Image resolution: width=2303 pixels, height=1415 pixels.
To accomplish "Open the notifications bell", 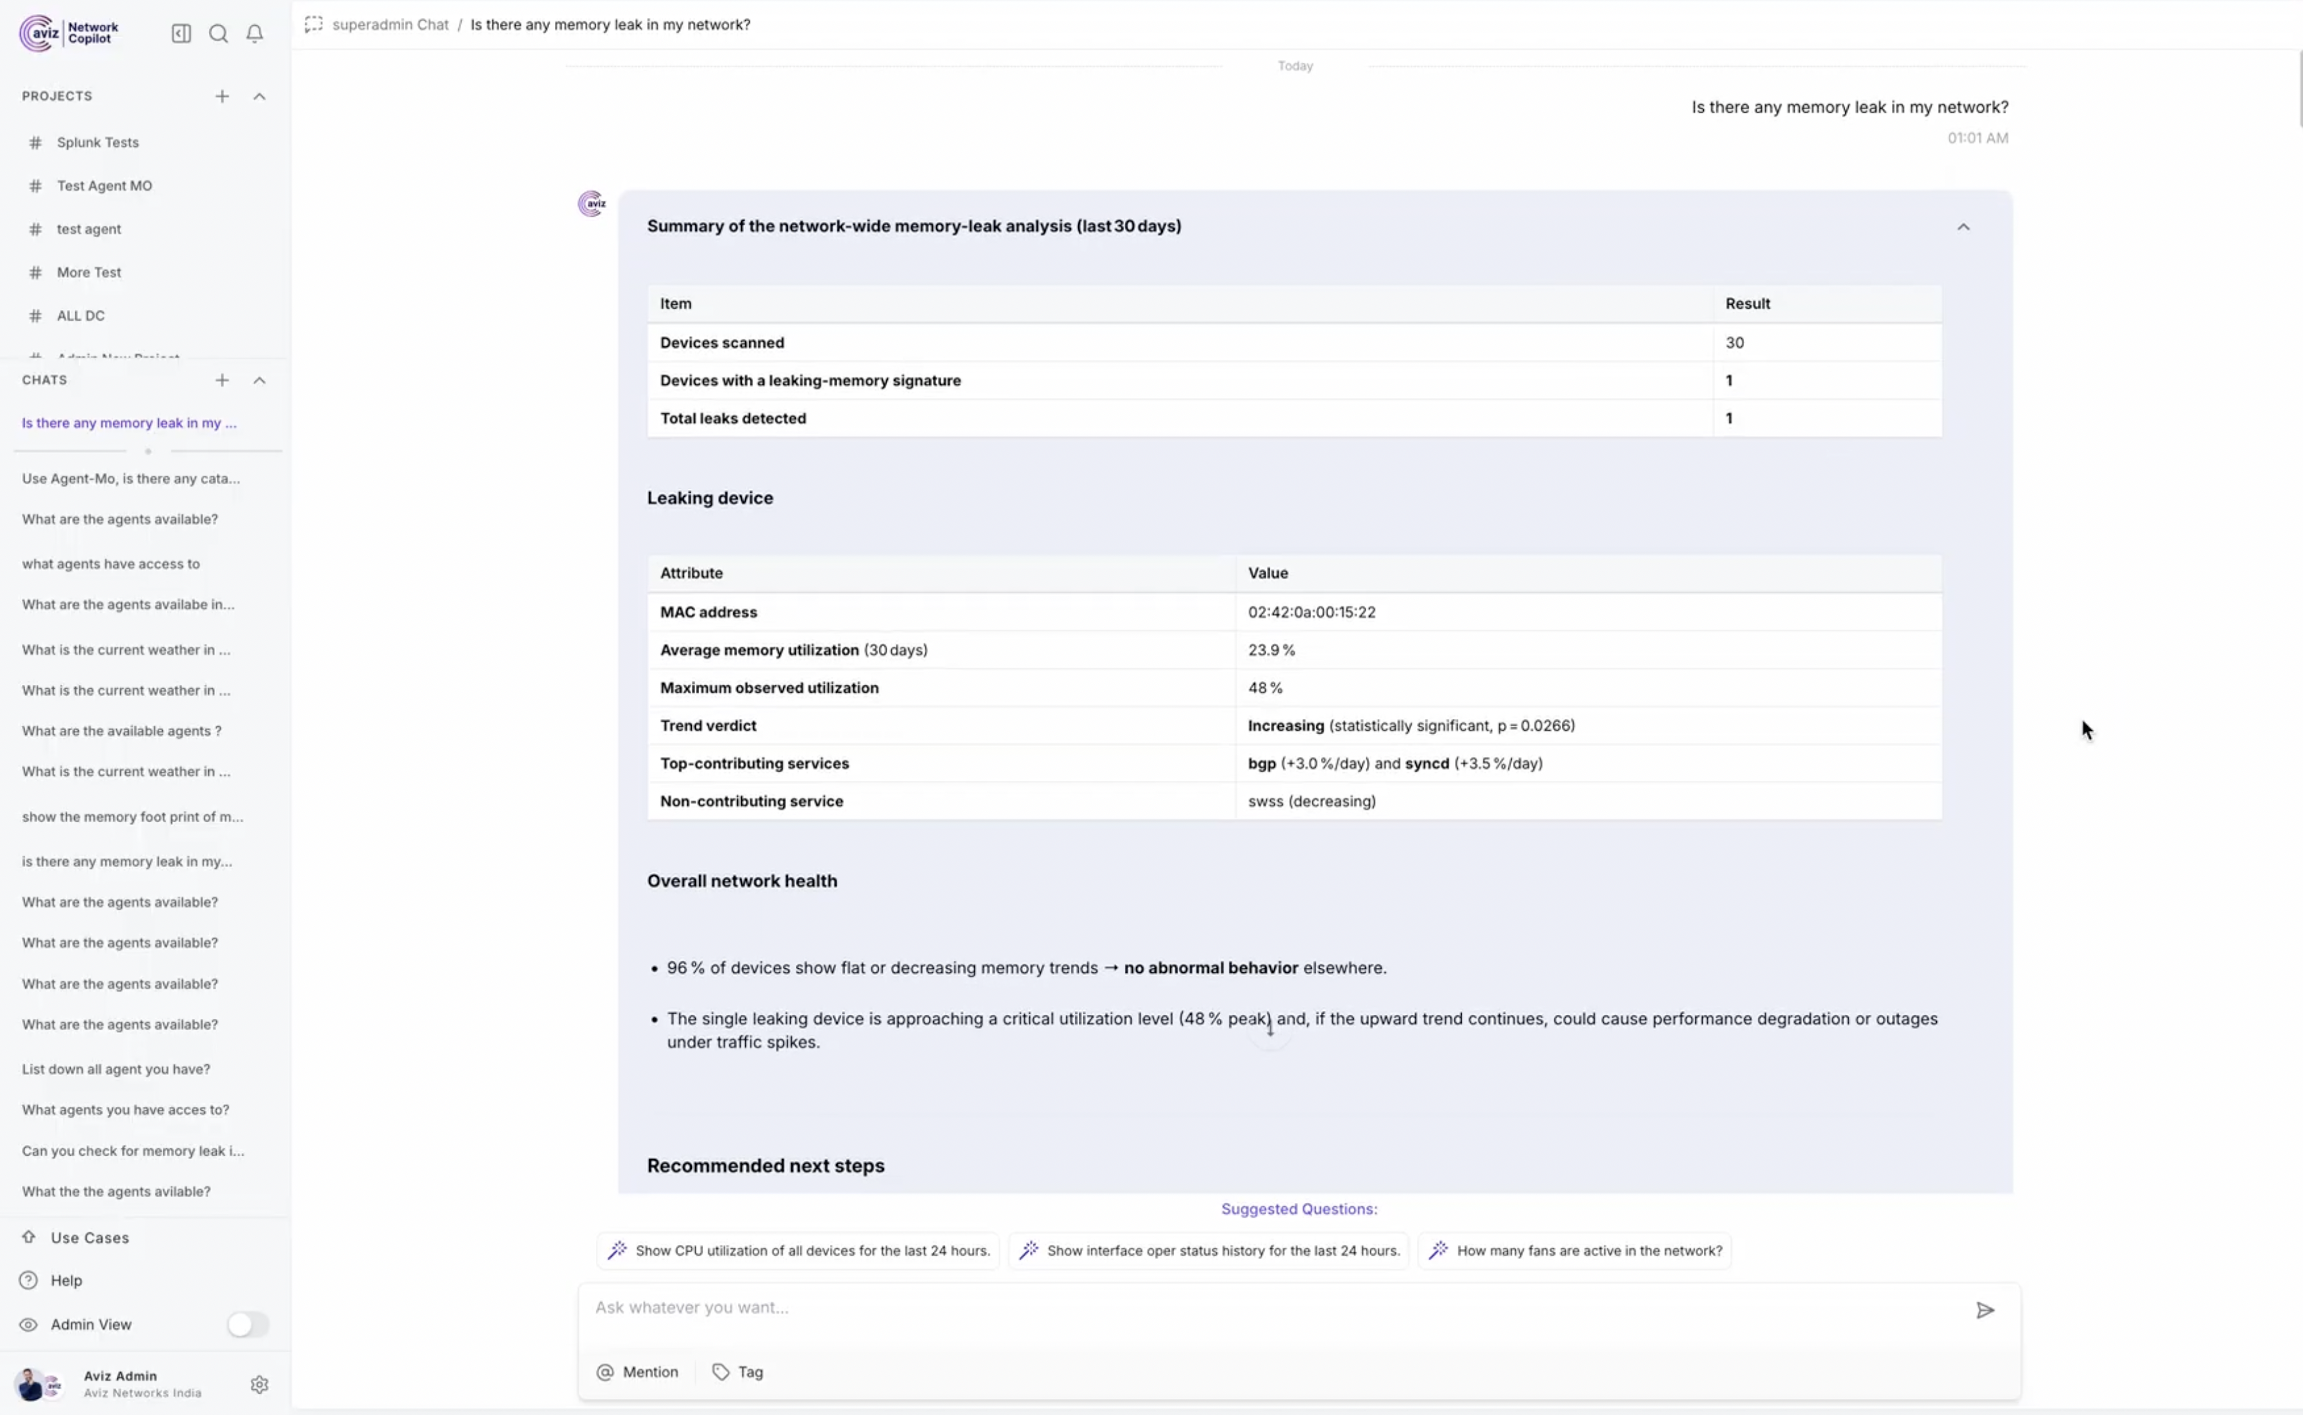I will (255, 33).
